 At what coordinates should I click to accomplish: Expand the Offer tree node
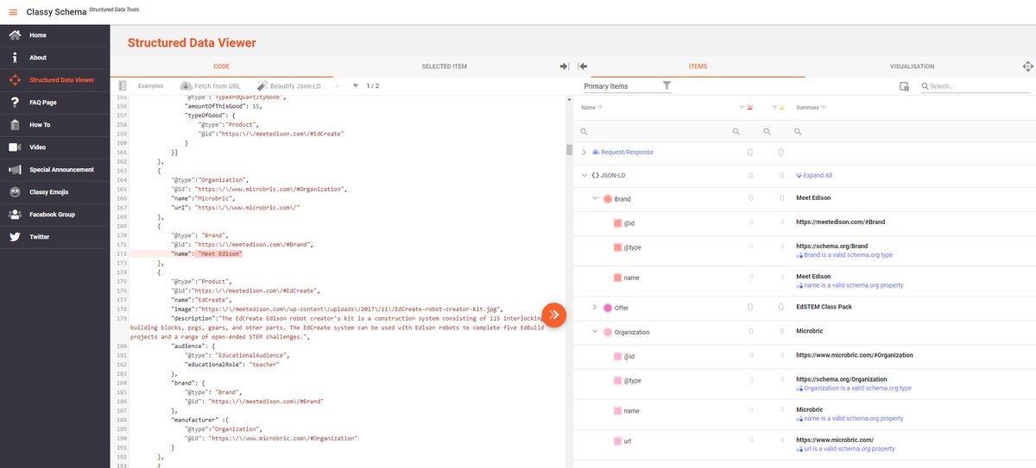pos(595,308)
